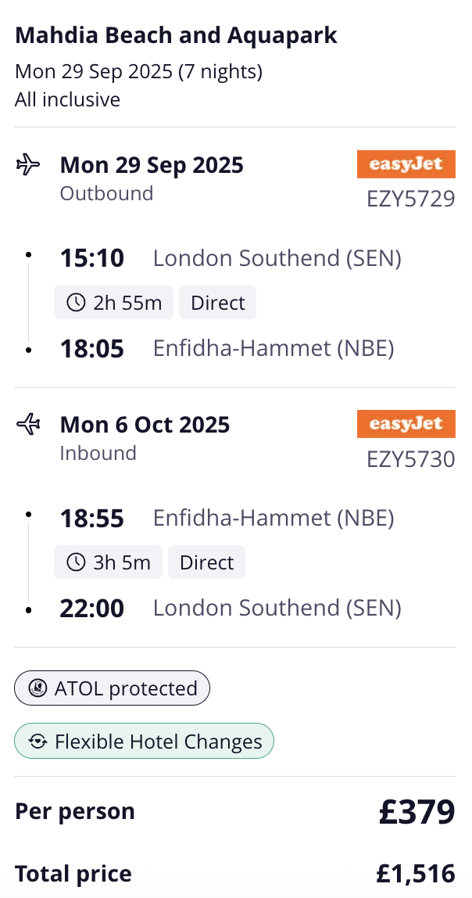Click the £379 per person price
Screen dimensions: 472x898
coord(417,811)
